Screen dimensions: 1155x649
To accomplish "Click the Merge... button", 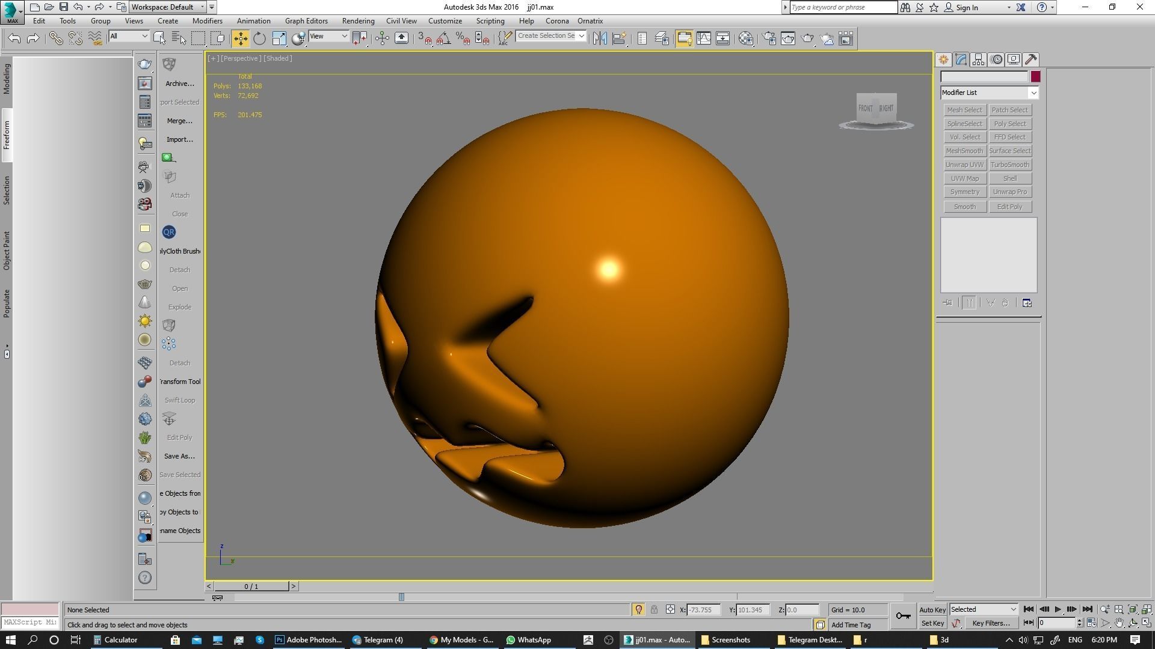I will [x=179, y=121].
